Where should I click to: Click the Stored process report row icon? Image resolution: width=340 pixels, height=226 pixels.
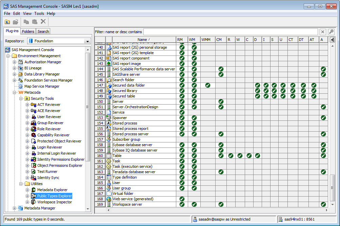[108, 129]
